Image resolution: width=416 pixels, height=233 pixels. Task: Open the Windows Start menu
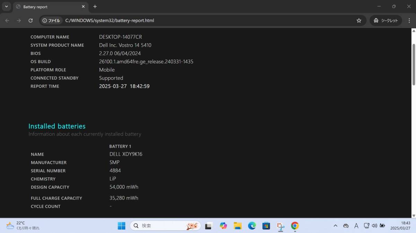click(121, 226)
